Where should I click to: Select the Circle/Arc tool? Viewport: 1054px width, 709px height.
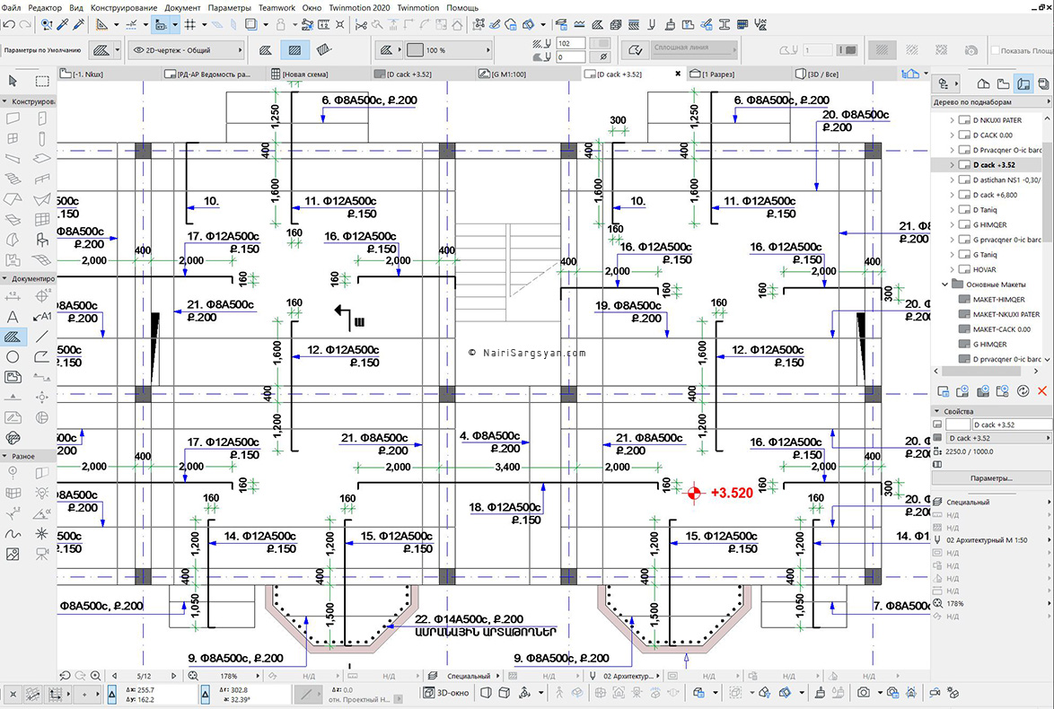(13, 357)
